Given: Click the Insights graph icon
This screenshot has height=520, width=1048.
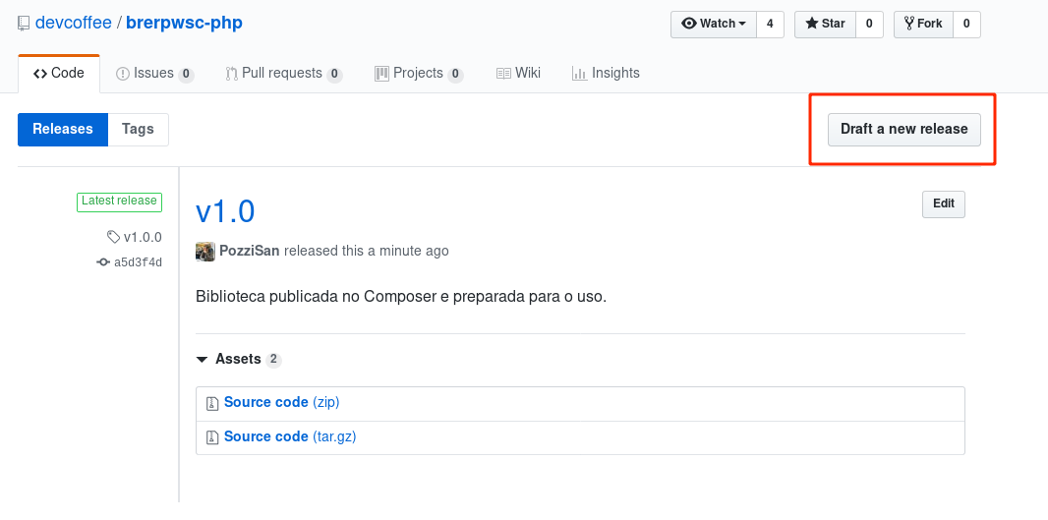Looking at the screenshot, I should [579, 74].
